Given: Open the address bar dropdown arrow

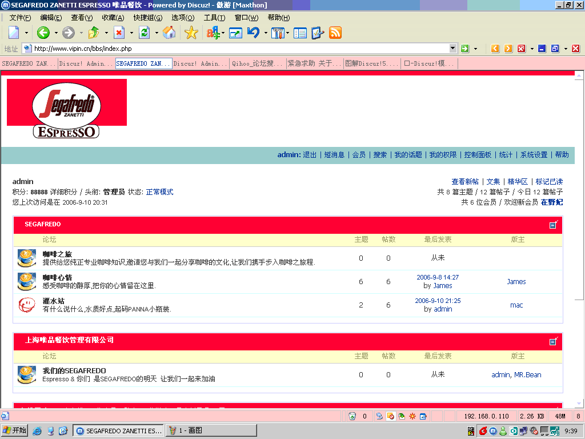Looking at the screenshot, I should [x=452, y=48].
